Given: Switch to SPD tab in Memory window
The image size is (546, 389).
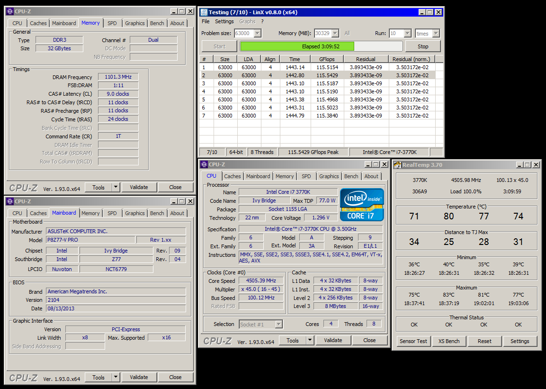Looking at the screenshot, I should pyautogui.click(x=112, y=23).
